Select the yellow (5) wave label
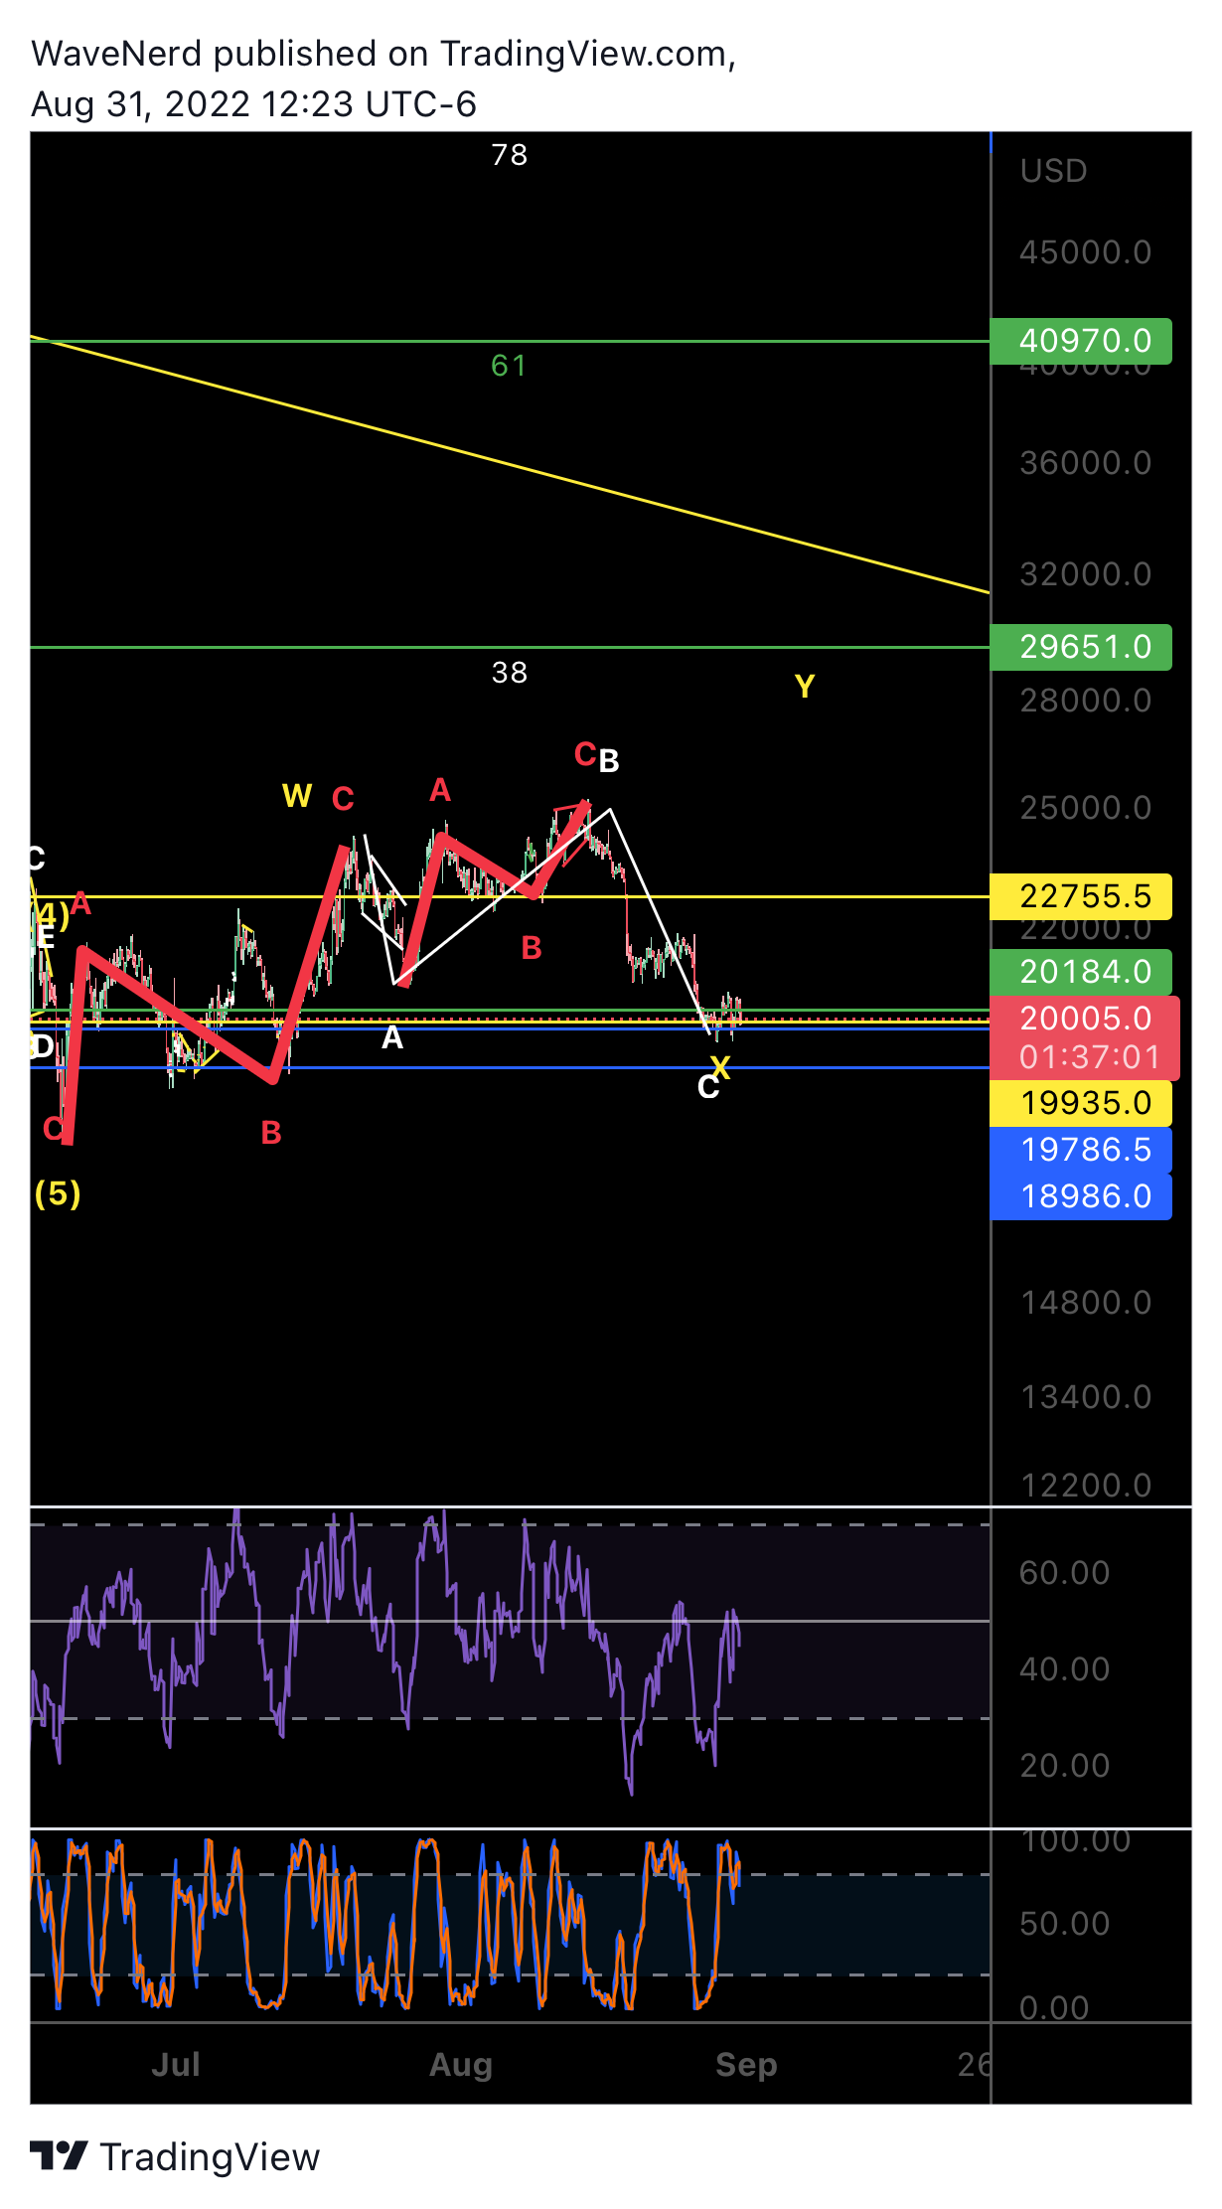This screenshot has height=2209, width=1222. coord(58,1193)
